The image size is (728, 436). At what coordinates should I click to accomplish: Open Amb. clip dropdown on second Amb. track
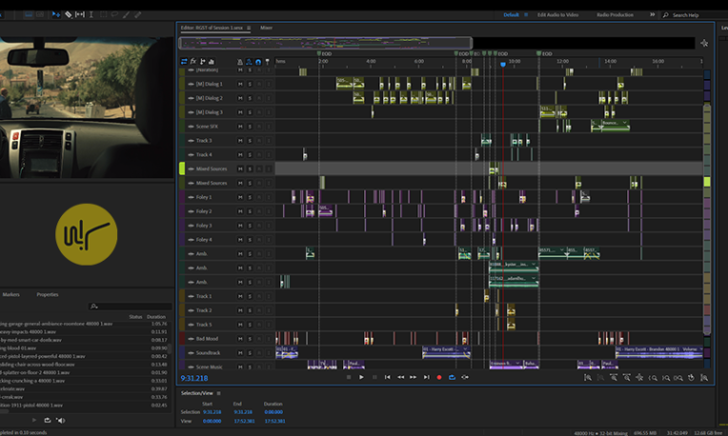pos(534,265)
